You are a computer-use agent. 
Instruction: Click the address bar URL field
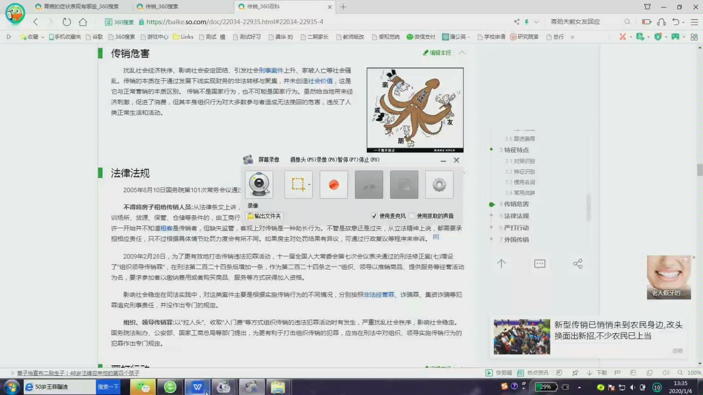coord(235,22)
